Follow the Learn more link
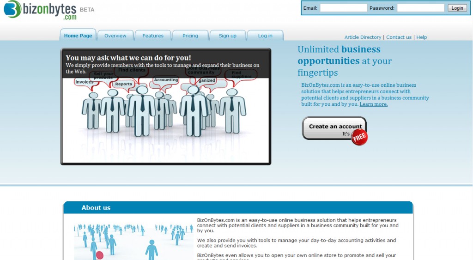The height and width of the screenshot is (260, 473). click(374, 104)
